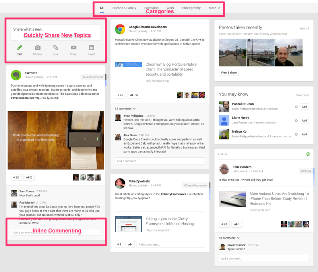Open Nelson Ko's profile photo
318x272 pixels.
pos(224,134)
